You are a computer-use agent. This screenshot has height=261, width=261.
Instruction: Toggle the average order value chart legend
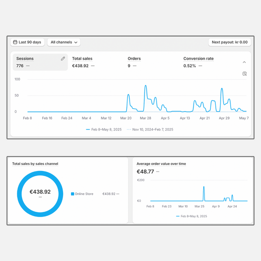tap(191, 216)
